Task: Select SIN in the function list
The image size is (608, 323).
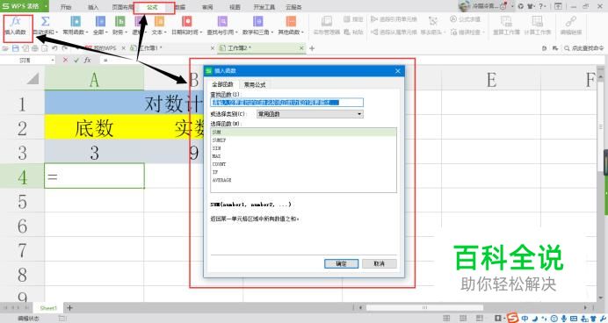Action: click(x=303, y=148)
